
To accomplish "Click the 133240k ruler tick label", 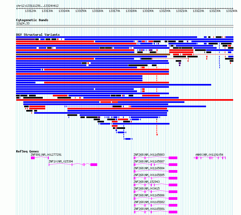I will click(x=232, y=11).
